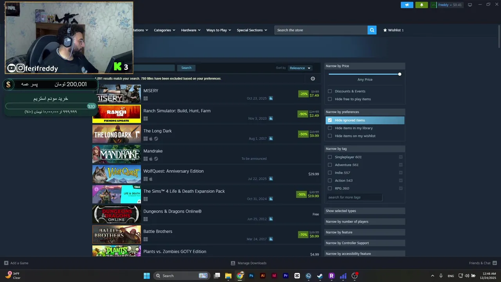Tick the Indie tag checkbox
This screenshot has height=282, width=501.
click(330, 173)
